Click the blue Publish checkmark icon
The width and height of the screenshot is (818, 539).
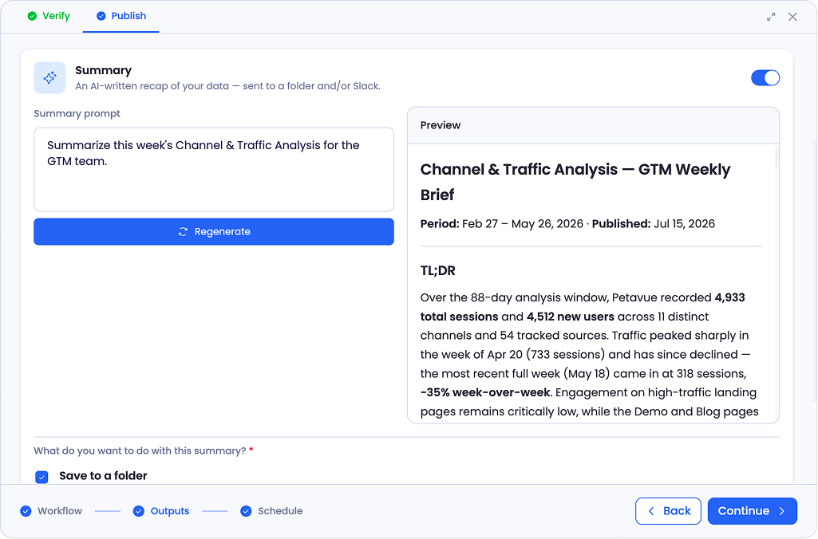coord(101,16)
